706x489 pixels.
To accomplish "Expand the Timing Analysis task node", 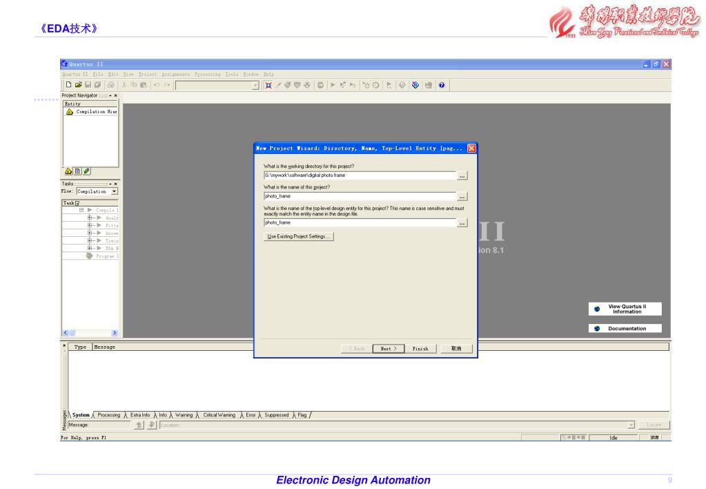I will (90, 240).
